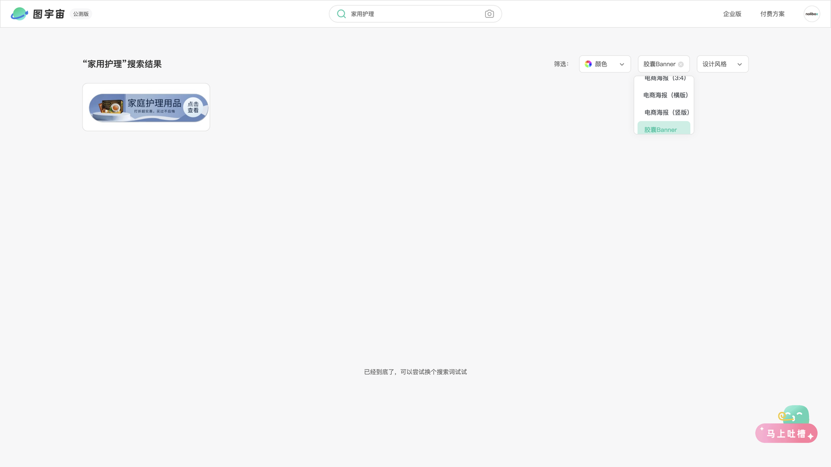Open the 家庭护理用品 banner thumbnail

[x=146, y=107]
